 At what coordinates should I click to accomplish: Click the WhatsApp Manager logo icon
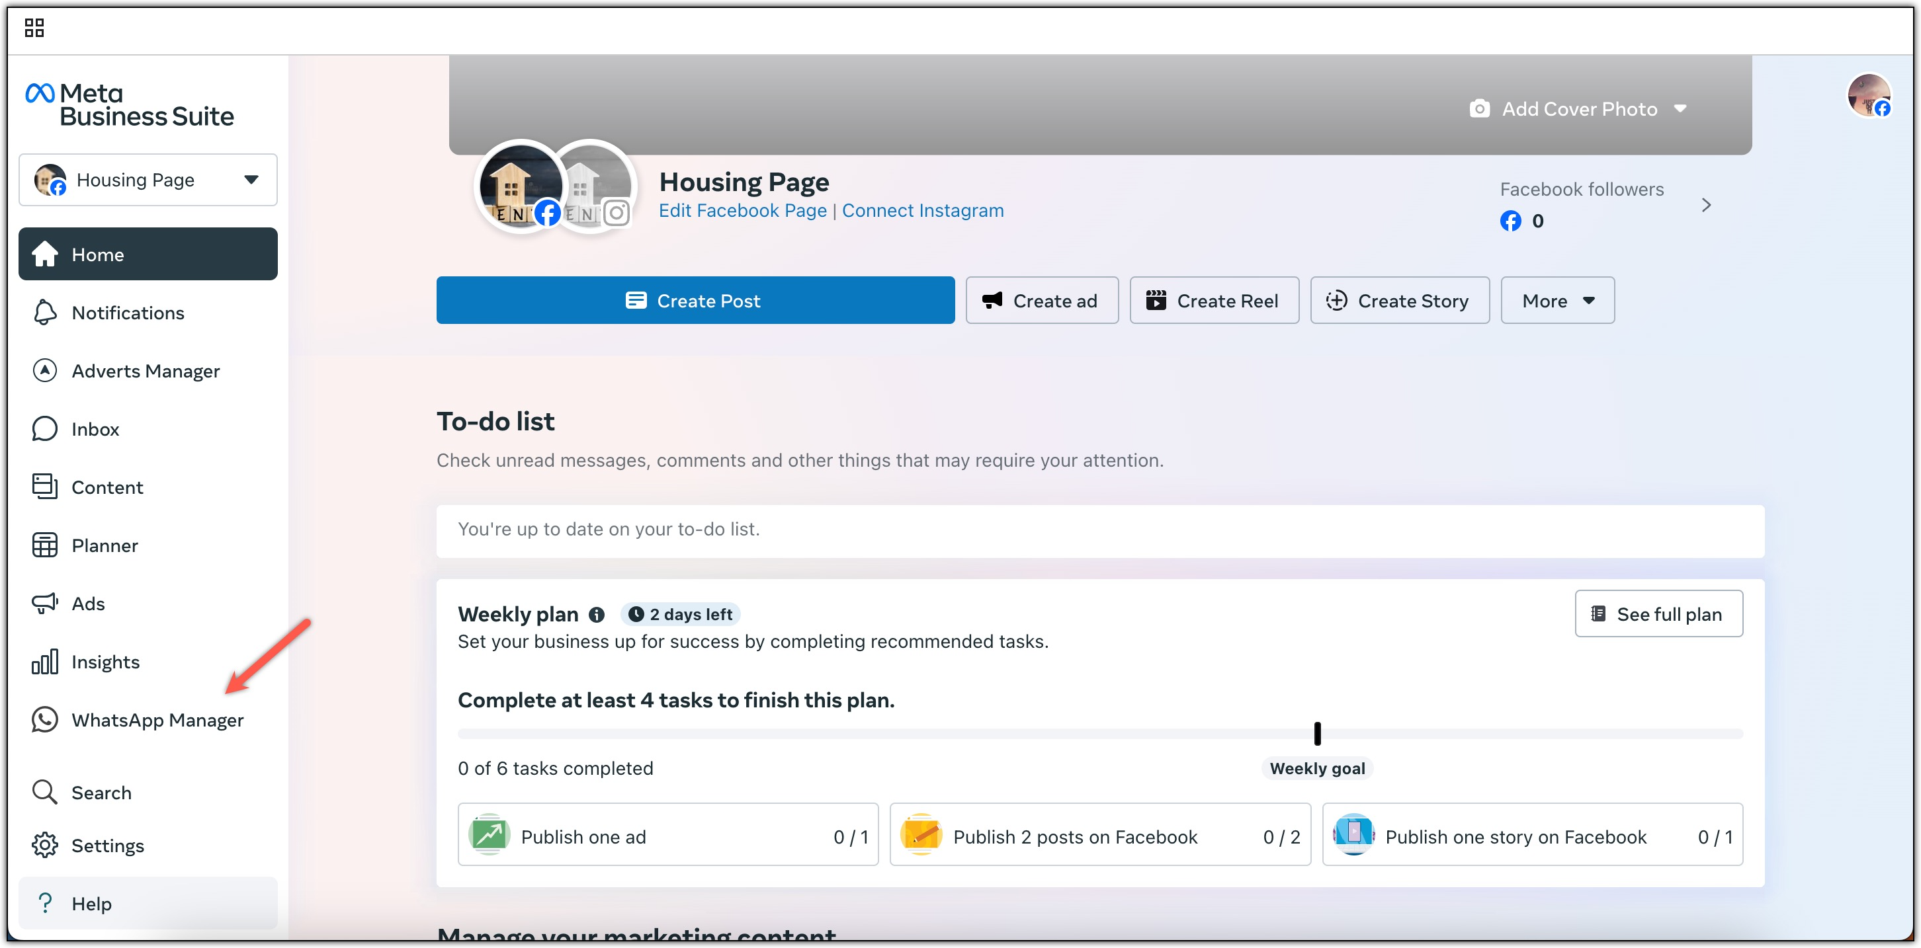click(45, 719)
